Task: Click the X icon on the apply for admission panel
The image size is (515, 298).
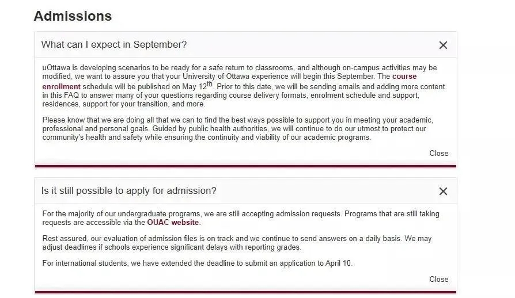Action: (x=443, y=191)
